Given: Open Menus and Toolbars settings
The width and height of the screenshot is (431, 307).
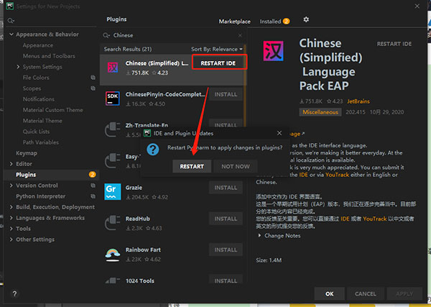Looking at the screenshot, I should tap(49, 56).
